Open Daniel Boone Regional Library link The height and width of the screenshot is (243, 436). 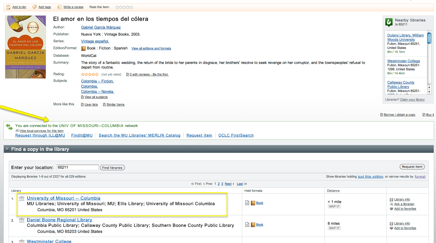[x=60, y=220]
